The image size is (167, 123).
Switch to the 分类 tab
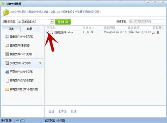(x=11, y=29)
